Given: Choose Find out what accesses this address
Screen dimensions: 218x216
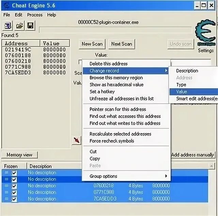Looking at the screenshot, I should click(125, 116).
